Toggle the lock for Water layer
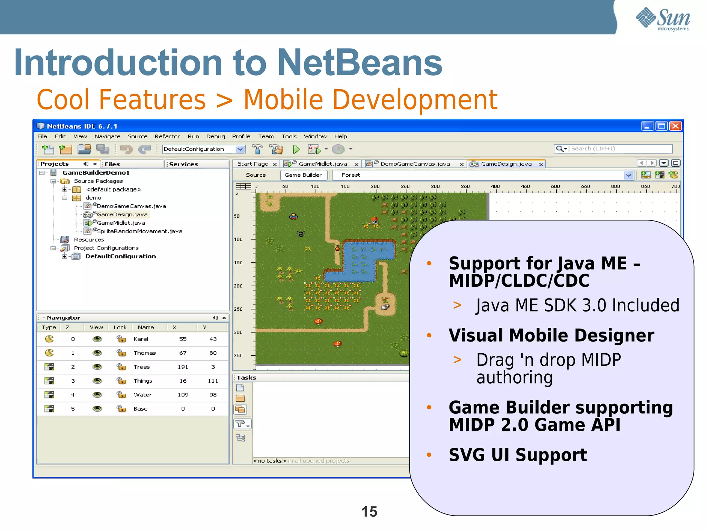 tap(121, 395)
